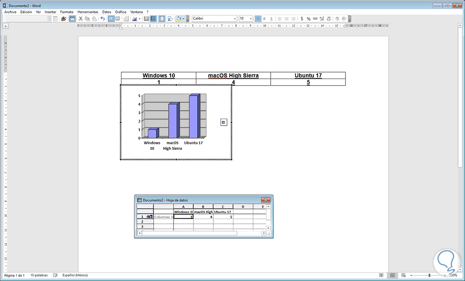This screenshot has height=281, width=465.
Task: Open the Formato menu
Action: coord(66,12)
